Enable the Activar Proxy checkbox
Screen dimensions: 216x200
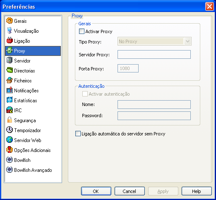coord(82,31)
